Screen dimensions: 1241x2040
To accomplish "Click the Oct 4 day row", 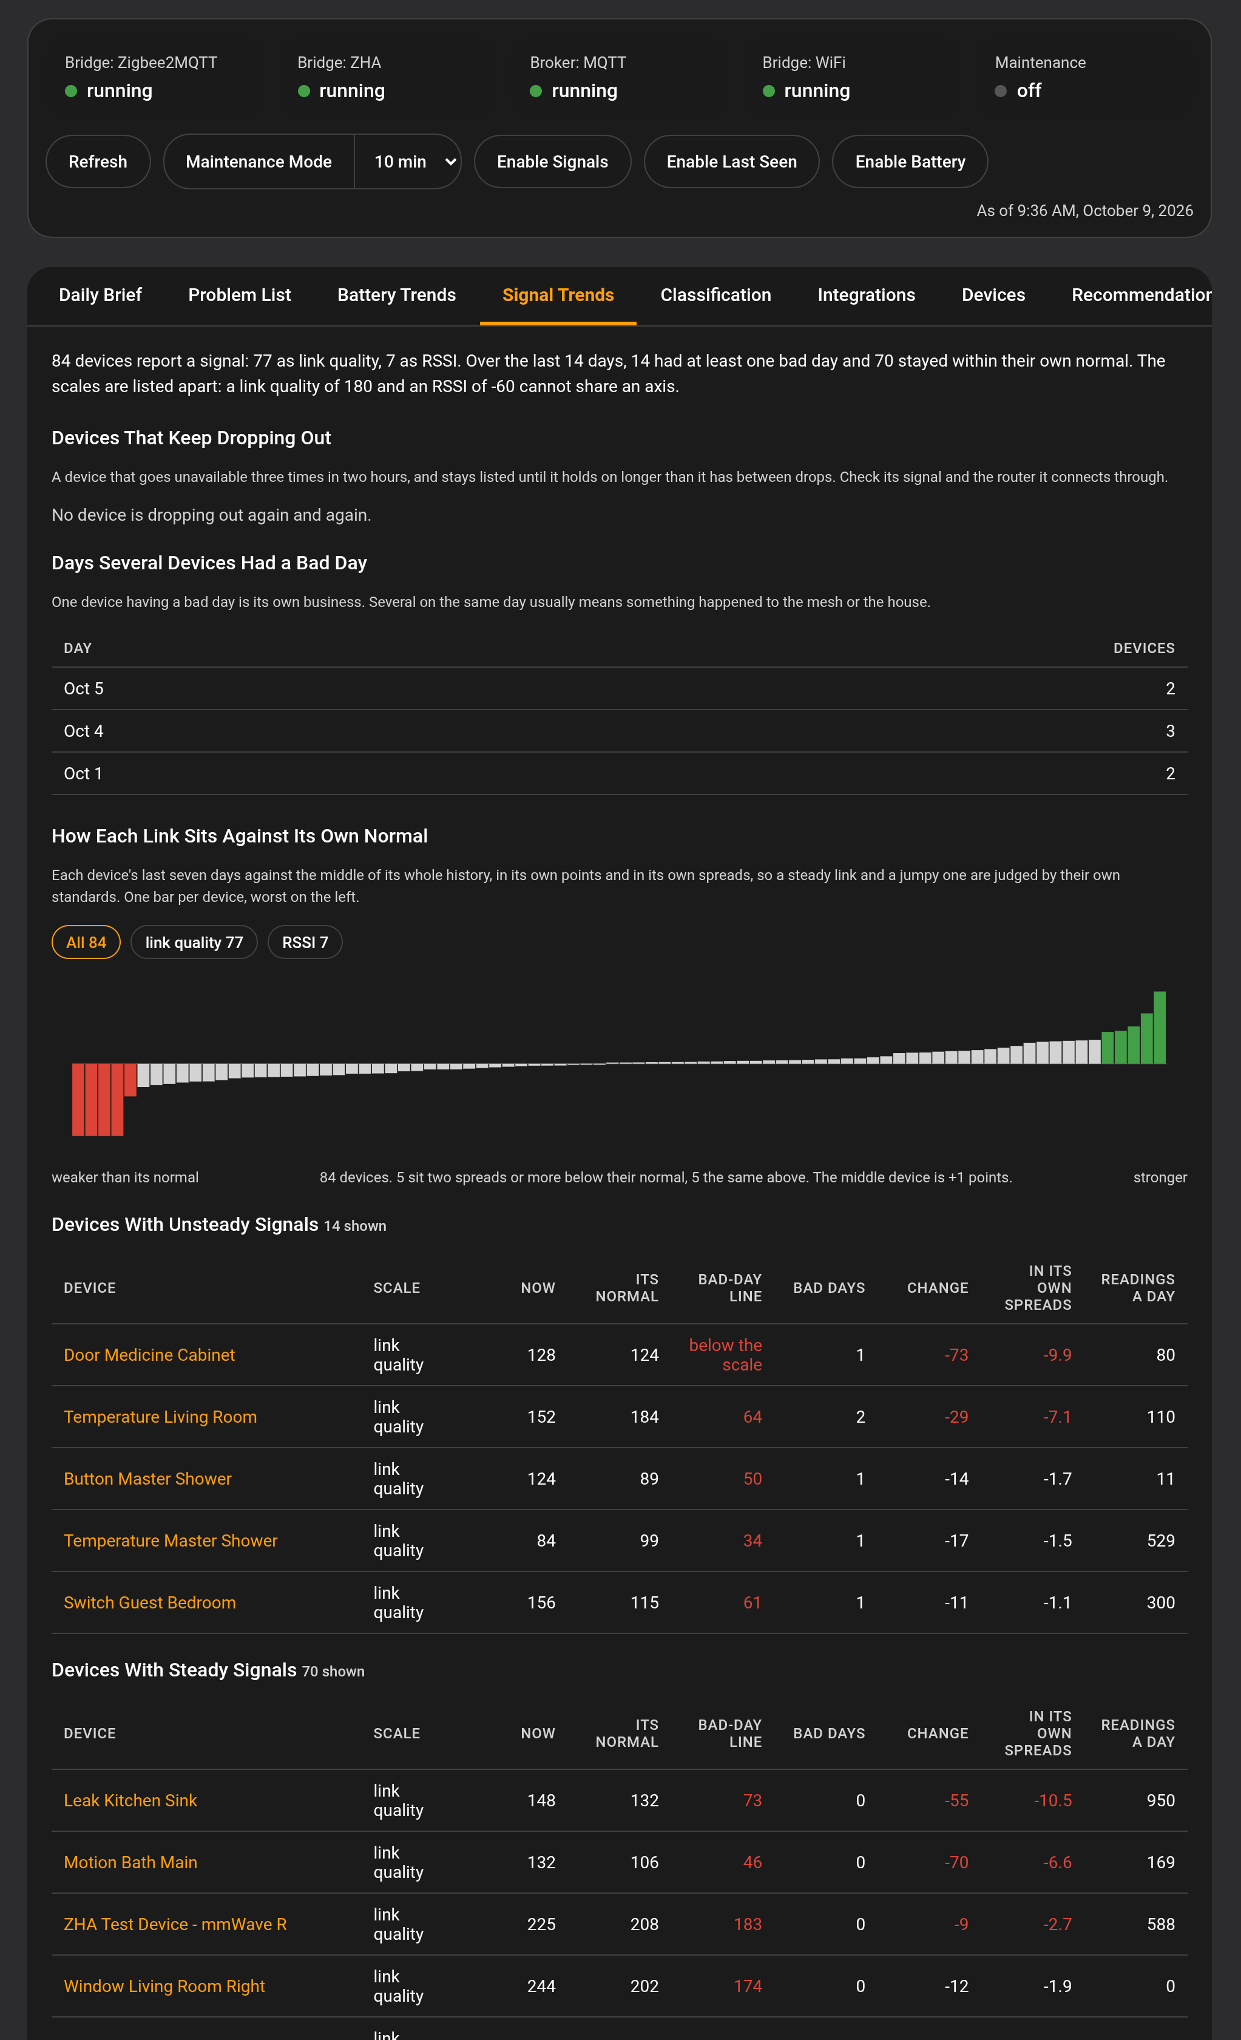I will tap(619, 731).
